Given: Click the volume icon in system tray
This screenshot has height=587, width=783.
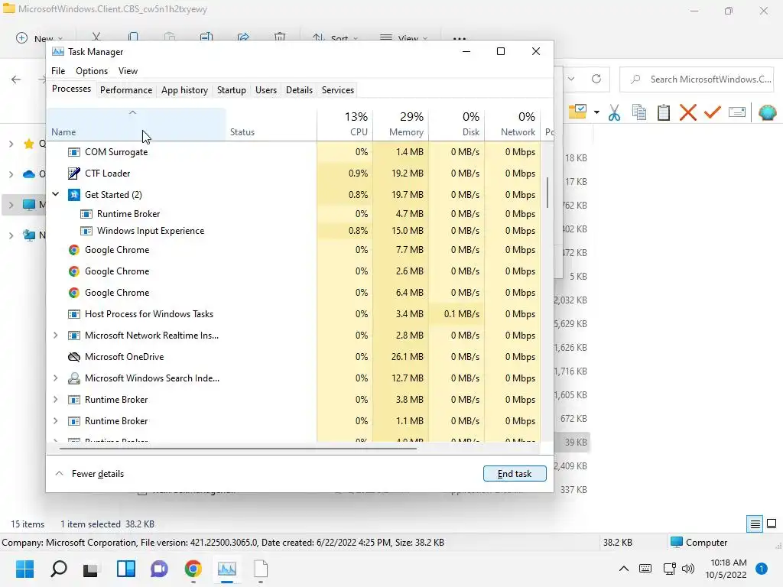Looking at the screenshot, I should click(688, 569).
